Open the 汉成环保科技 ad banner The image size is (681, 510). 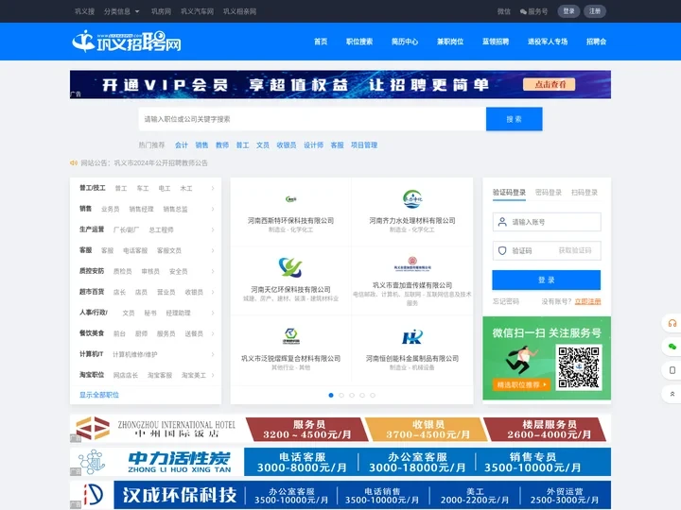[340, 495]
